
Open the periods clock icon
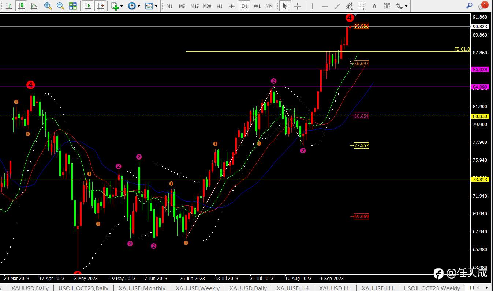tap(131, 6)
